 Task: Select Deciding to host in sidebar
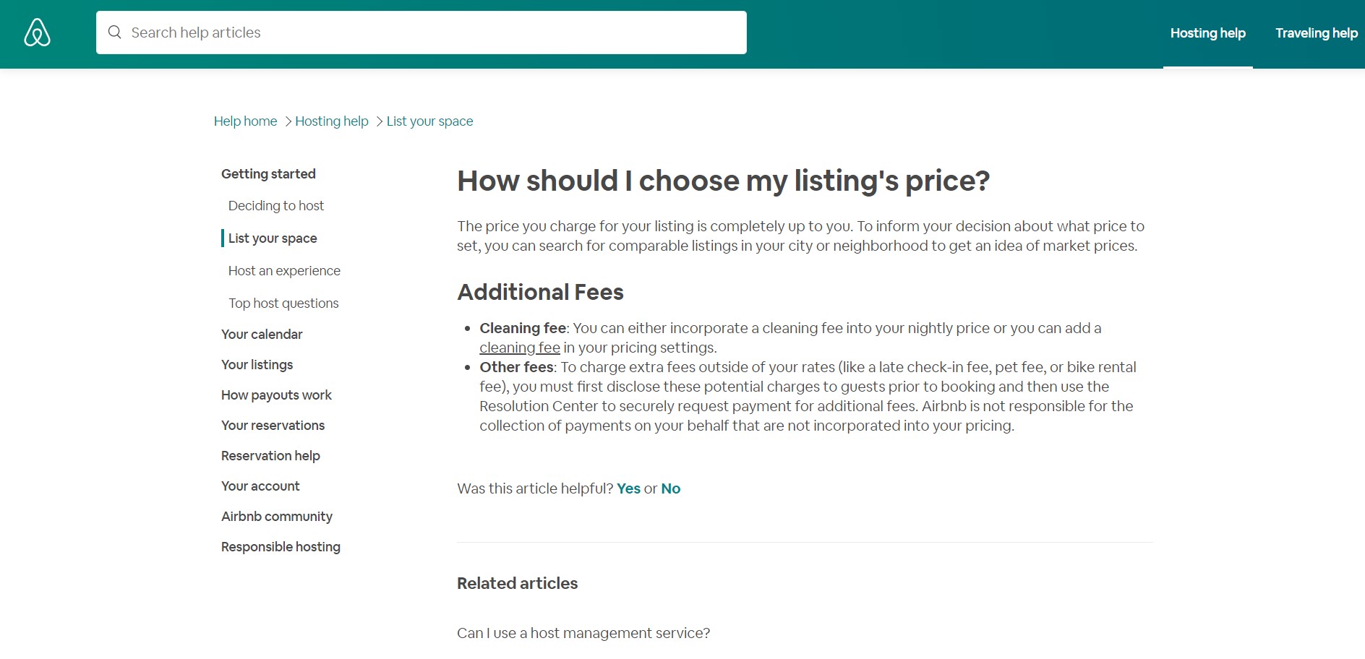[x=276, y=206]
